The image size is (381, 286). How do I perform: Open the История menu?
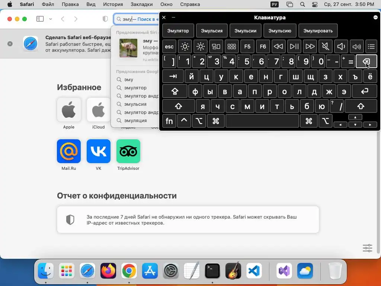pos(113,4)
